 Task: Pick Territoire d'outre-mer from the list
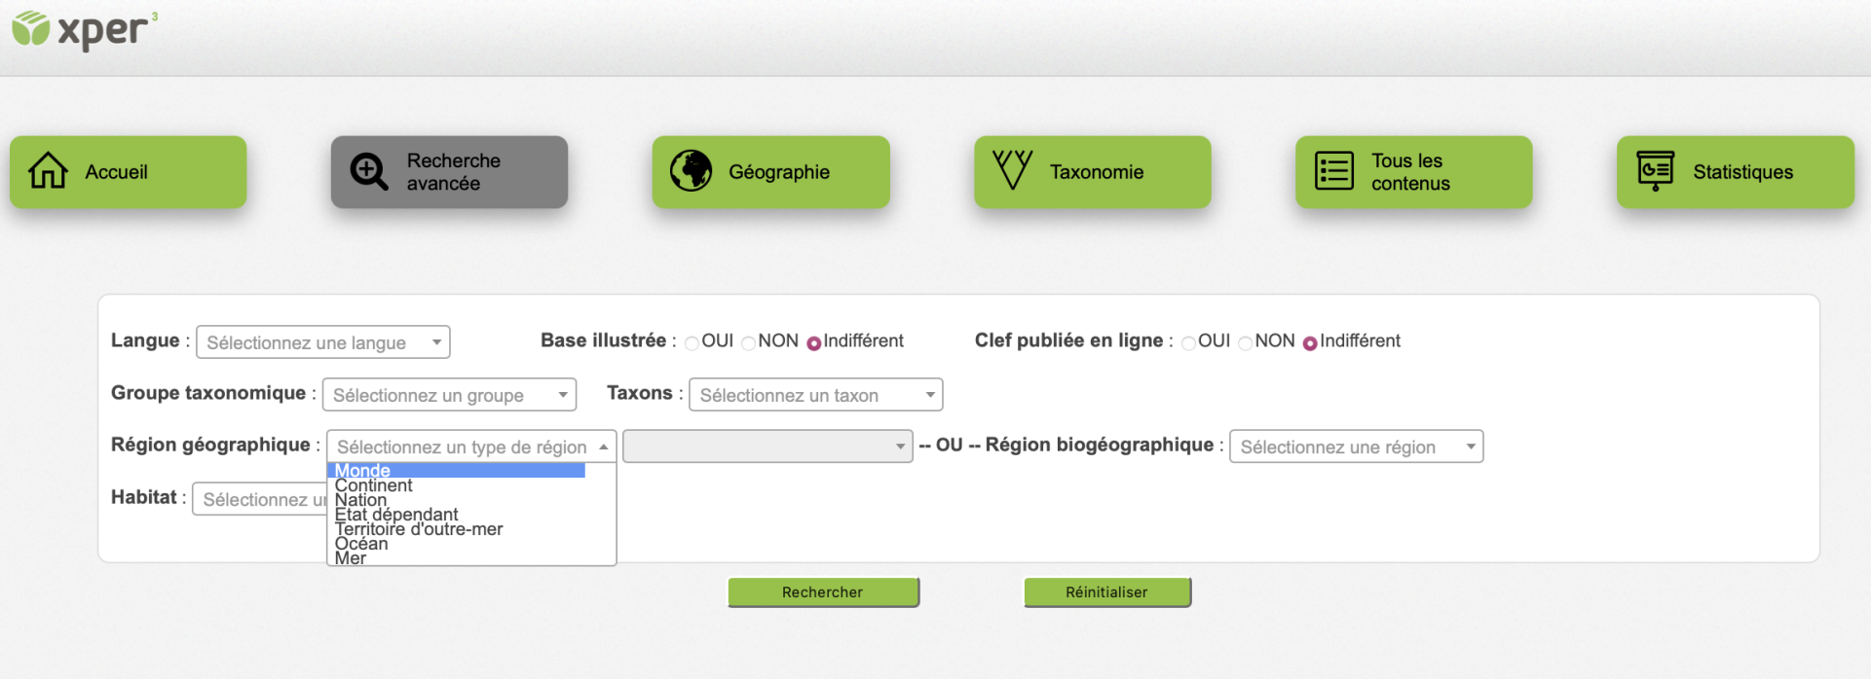419,529
